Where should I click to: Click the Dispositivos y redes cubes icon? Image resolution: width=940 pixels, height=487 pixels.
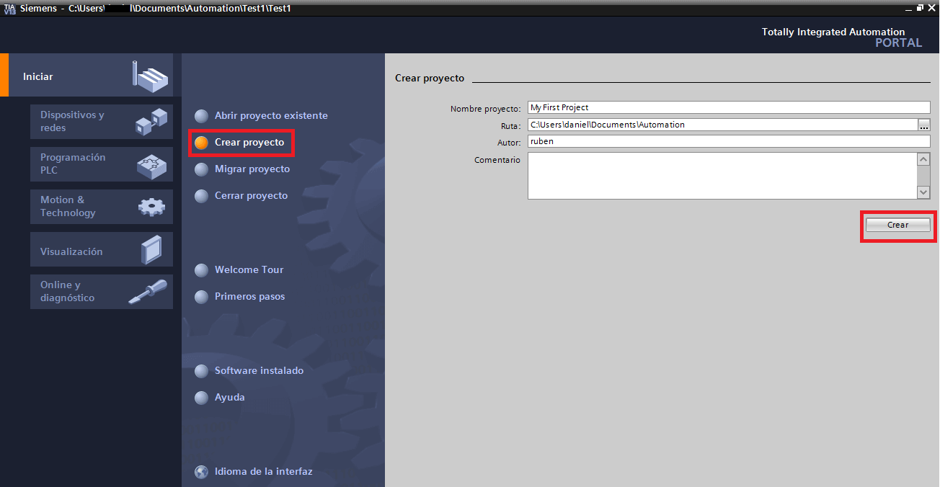pos(151,122)
